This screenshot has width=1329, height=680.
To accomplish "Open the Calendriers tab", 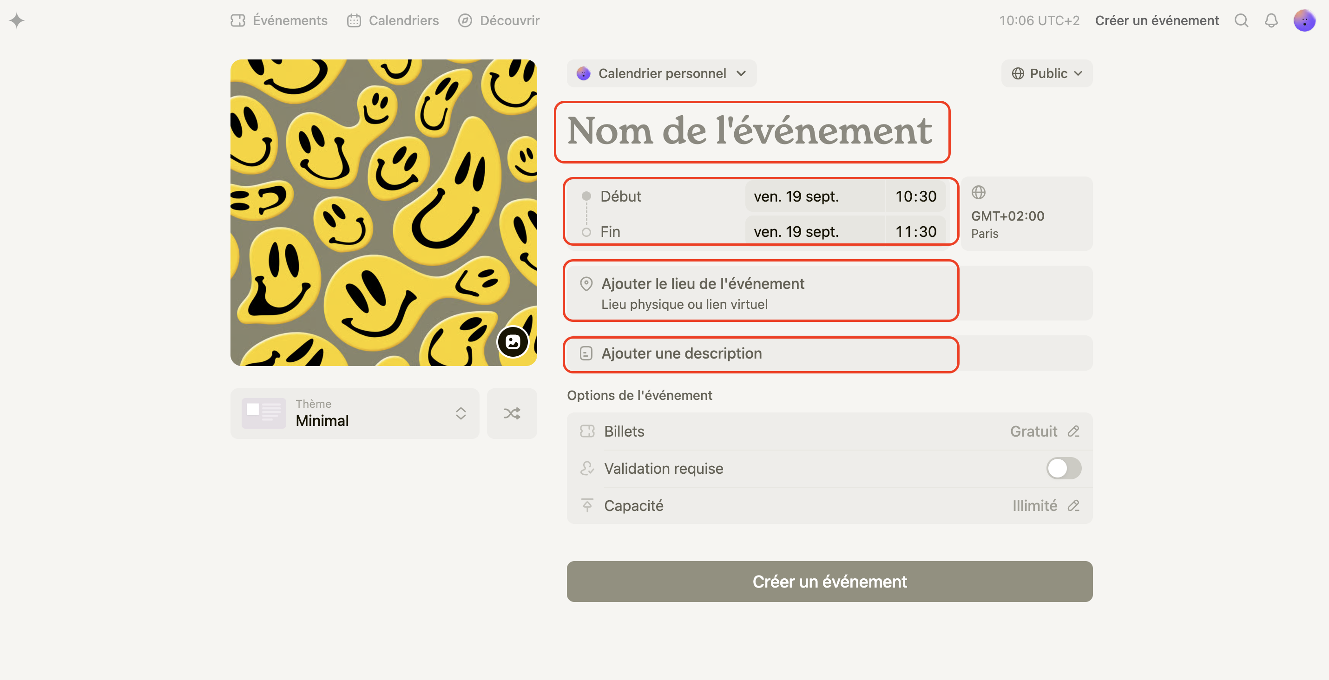I will point(393,20).
